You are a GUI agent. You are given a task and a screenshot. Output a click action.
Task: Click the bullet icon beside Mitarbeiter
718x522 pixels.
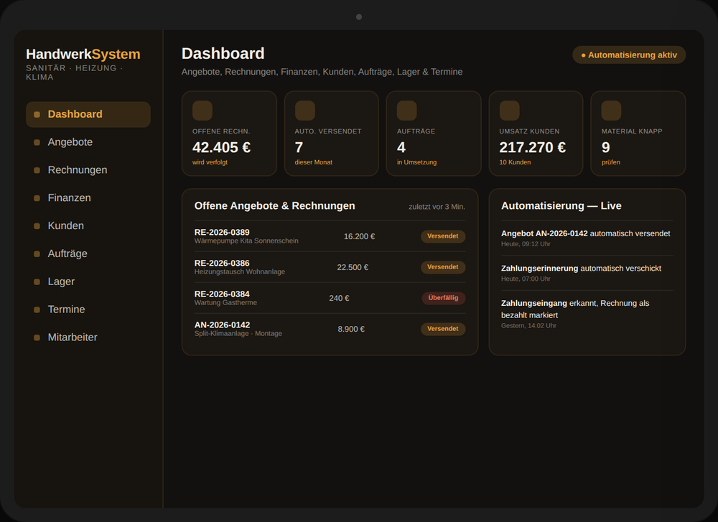click(37, 338)
